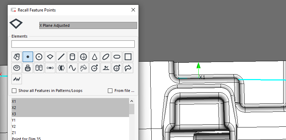Select the Circle feature filter icon
The height and width of the screenshot is (140, 286).
click(39, 57)
